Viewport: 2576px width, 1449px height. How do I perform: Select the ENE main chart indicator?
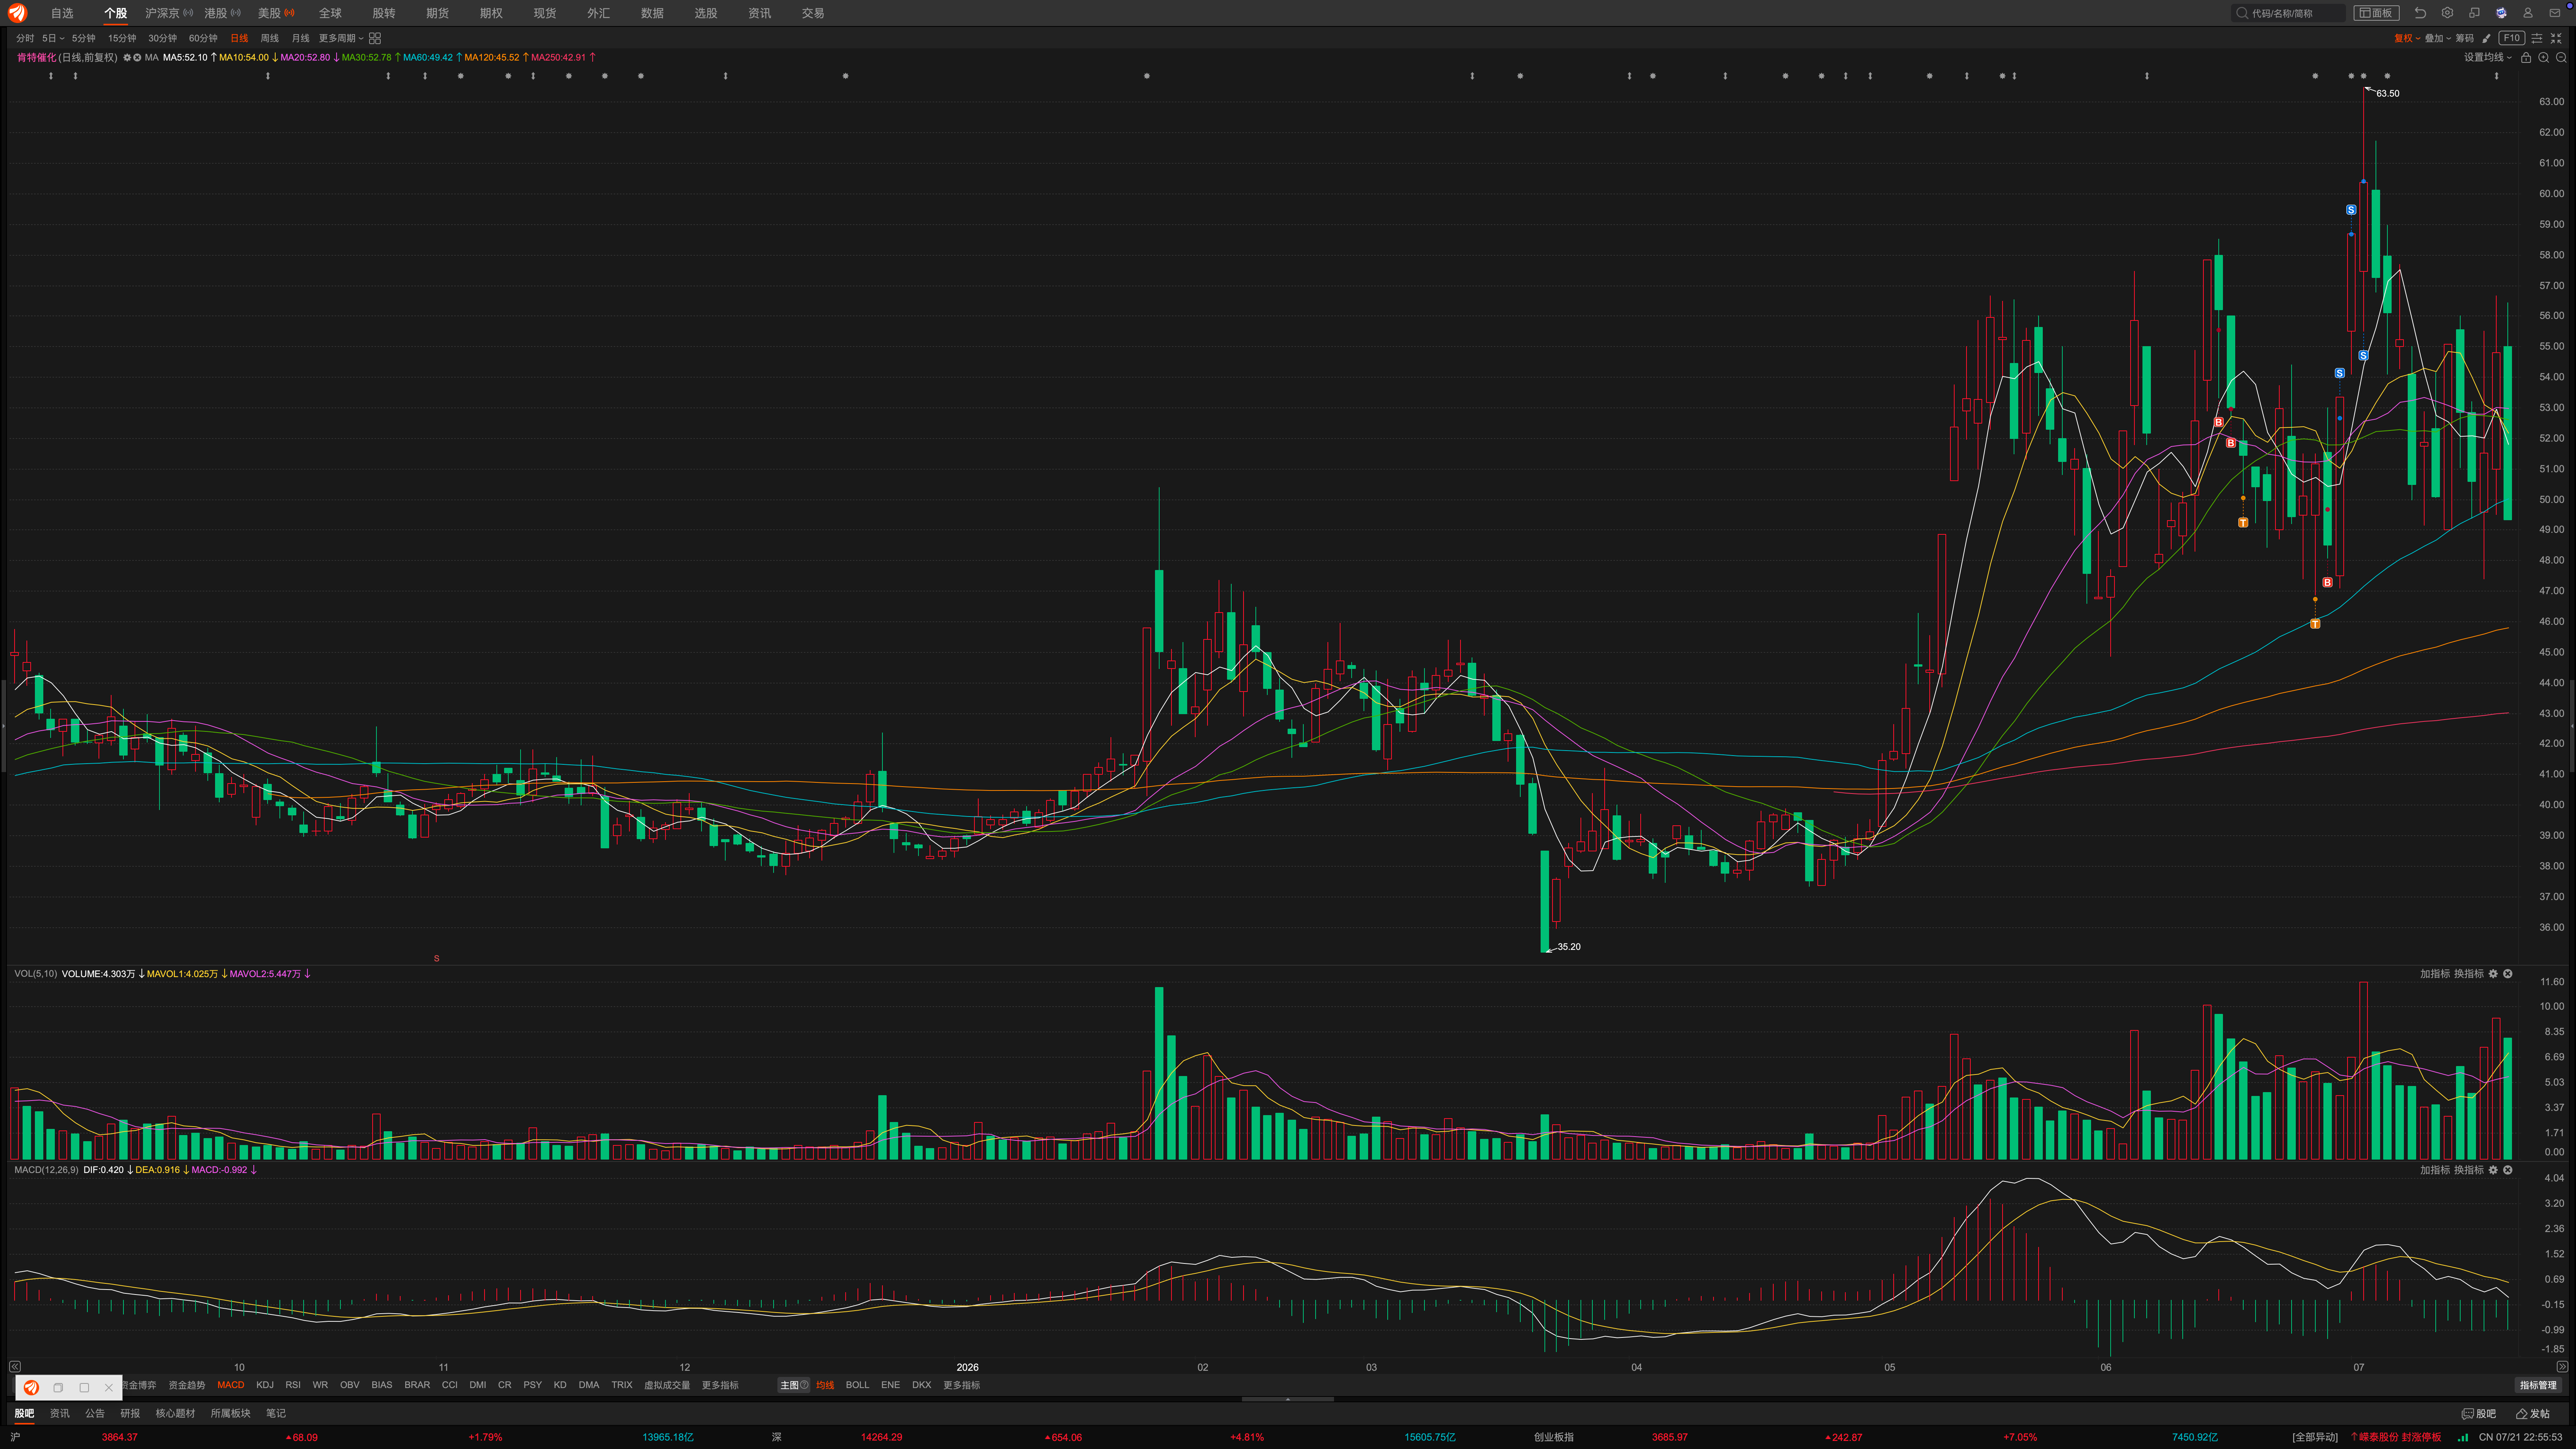coord(890,1385)
